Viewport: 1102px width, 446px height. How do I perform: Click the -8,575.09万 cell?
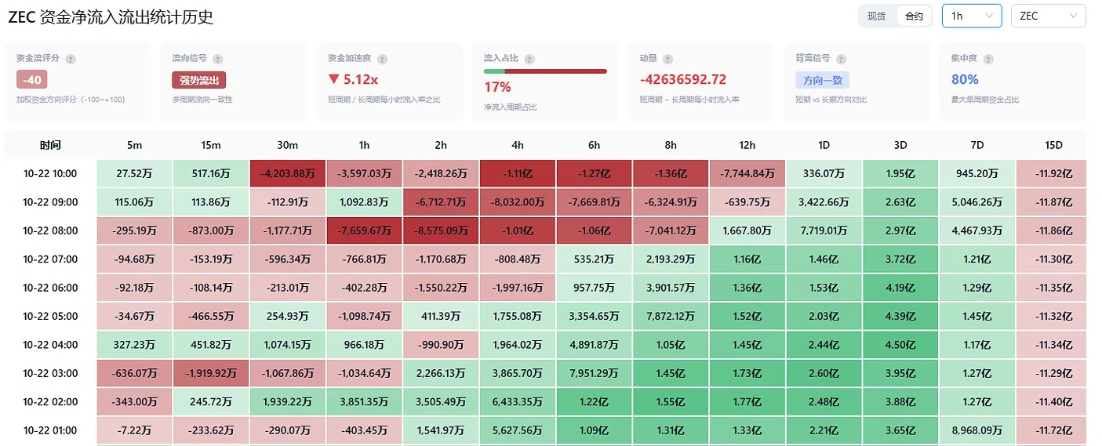[441, 230]
